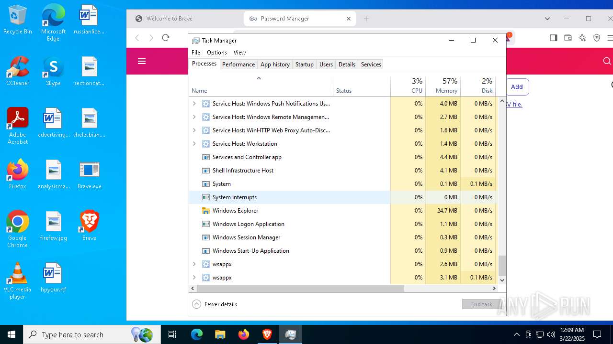Screen dimensions: 613x344
Task: Select System interrupts process row
Action: tap(343, 197)
